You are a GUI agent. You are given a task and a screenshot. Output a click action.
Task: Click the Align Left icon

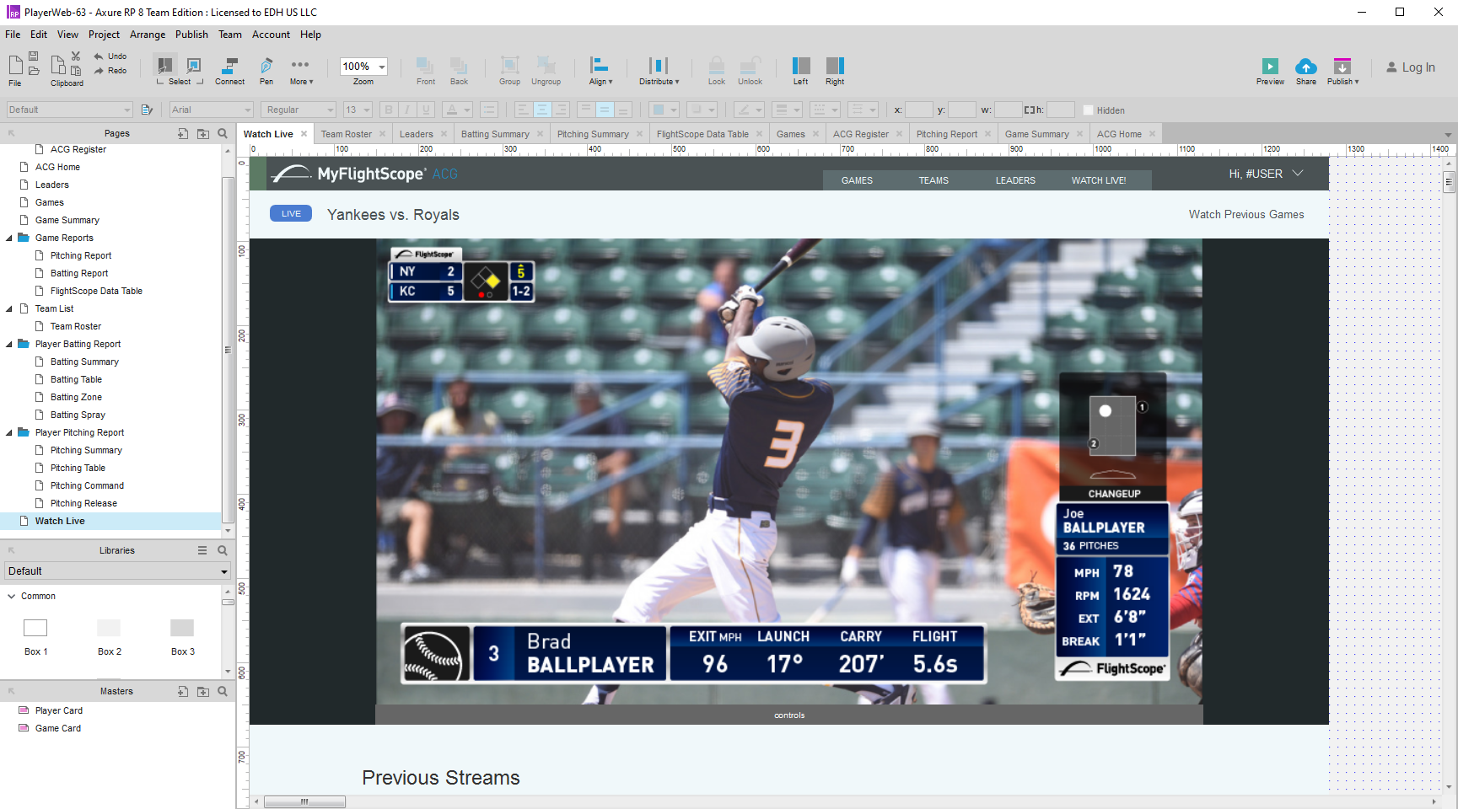point(800,67)
